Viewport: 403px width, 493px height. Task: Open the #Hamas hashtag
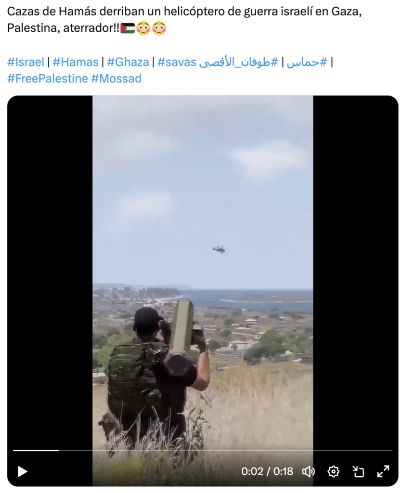click(x=76, y=62)
